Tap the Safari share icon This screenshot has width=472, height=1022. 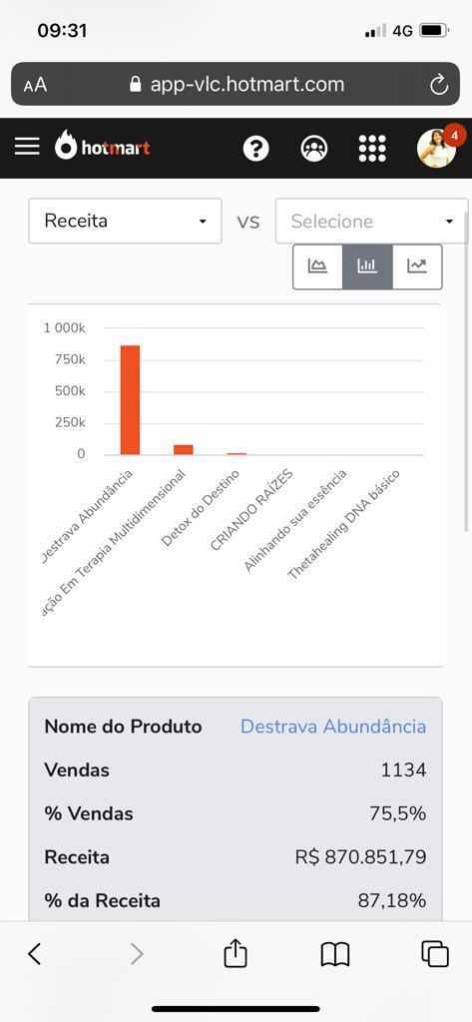tap(236, 954)
